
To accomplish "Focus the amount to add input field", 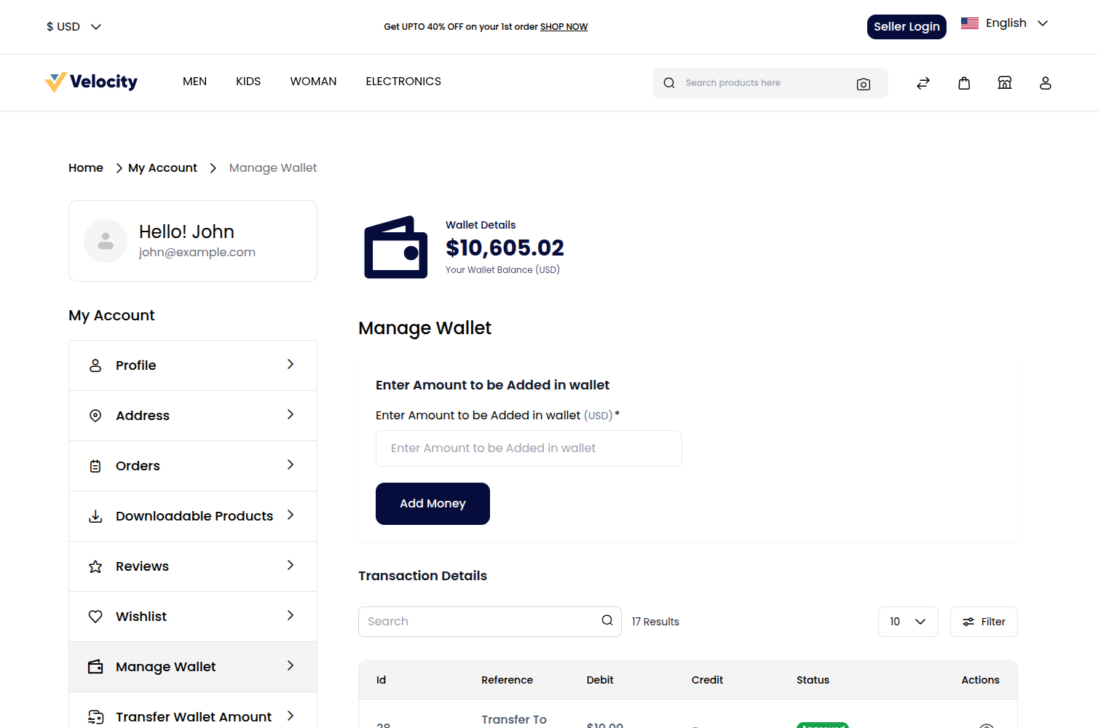I will (x=529, y=448).
